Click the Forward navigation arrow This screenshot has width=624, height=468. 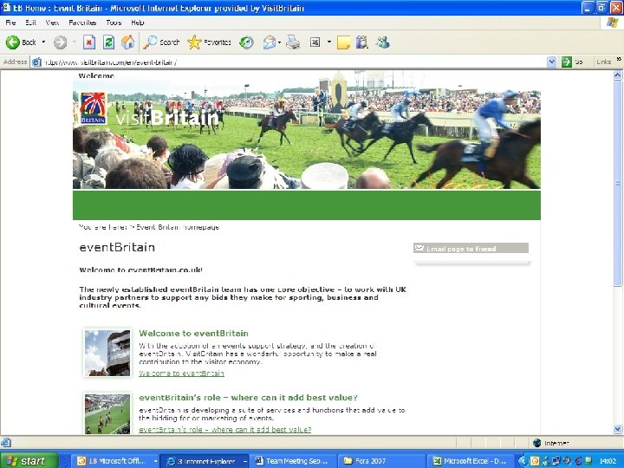pyautogui.click(x=60, y=42)
